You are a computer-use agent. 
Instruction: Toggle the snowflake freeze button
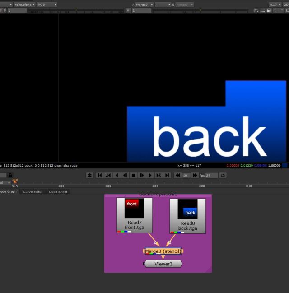(89, 175)
